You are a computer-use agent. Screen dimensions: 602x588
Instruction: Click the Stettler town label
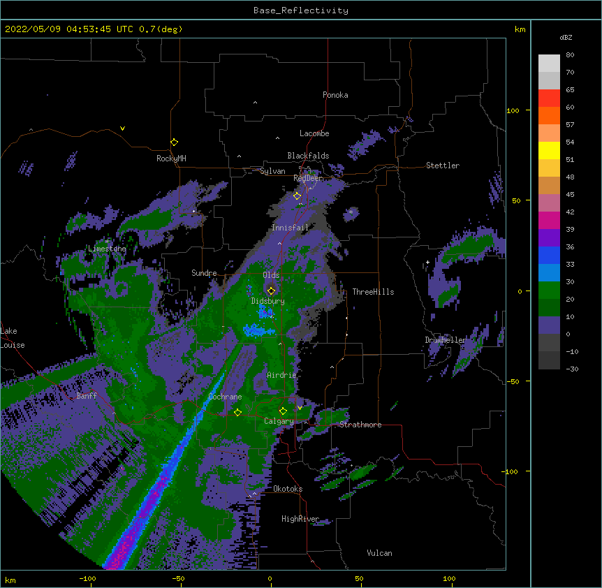[442, 166]
